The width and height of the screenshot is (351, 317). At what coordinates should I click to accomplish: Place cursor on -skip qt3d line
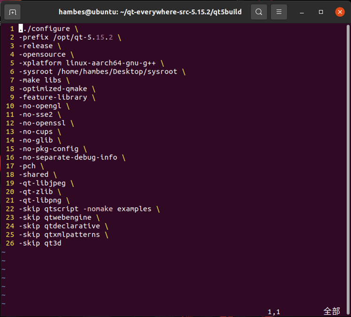click(x=40, y=243)
